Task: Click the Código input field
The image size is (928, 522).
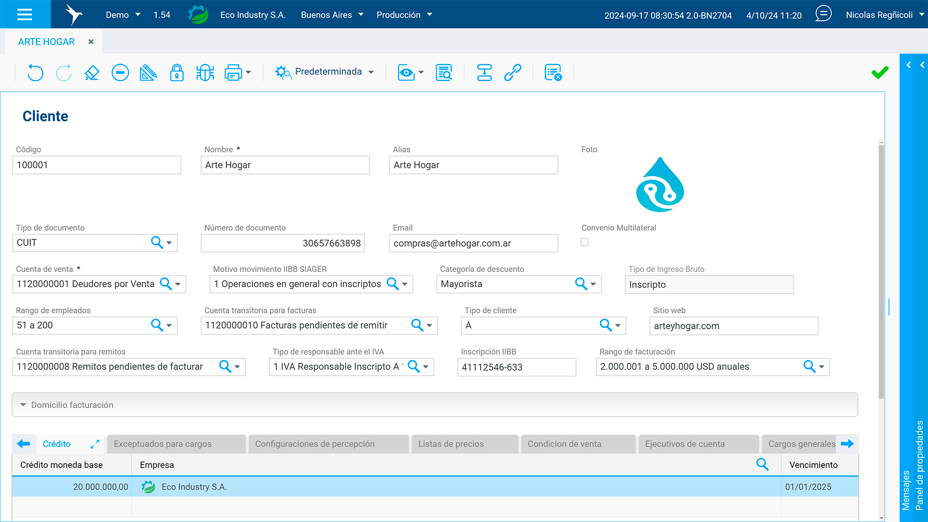Action: click(97, 165)
